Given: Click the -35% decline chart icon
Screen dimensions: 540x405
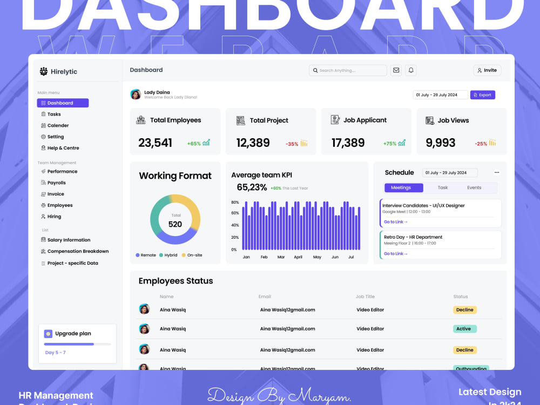Looking at the screenshot, I should point(303,143).
